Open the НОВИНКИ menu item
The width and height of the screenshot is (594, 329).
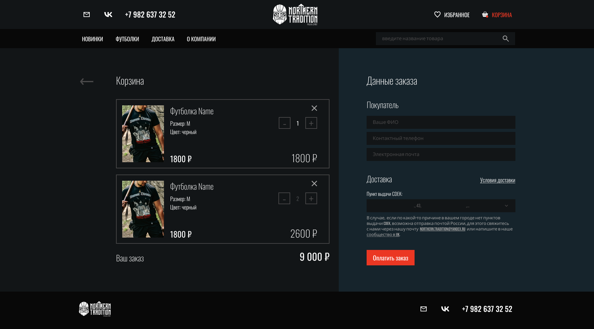pos(93,39)
